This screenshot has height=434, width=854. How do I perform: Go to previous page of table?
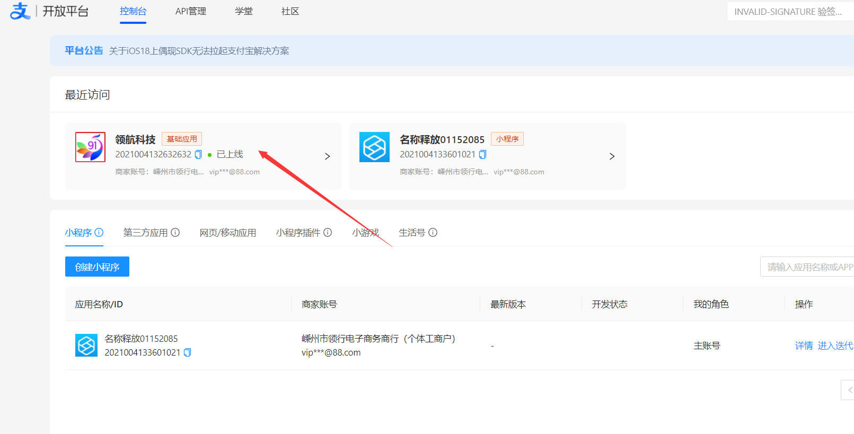pyautogui.click(x=848, y=390)
